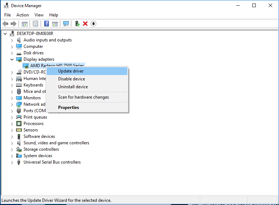Image resolution: width=279 pixels, height=205 pixels.
Task: Click the Back arrow toolbar icon
Action: [5, 24]
